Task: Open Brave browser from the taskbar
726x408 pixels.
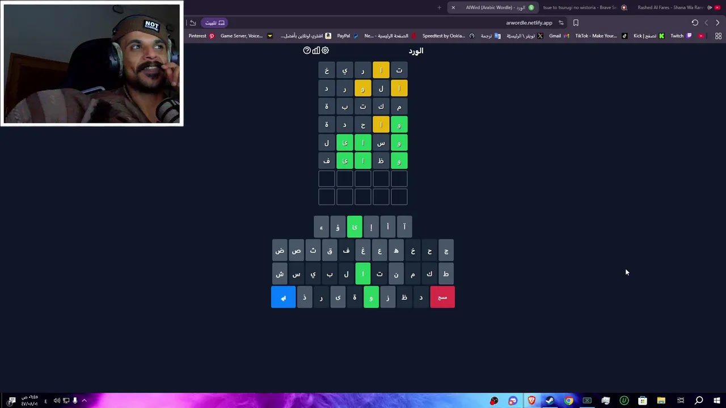Action: point(531,401)
